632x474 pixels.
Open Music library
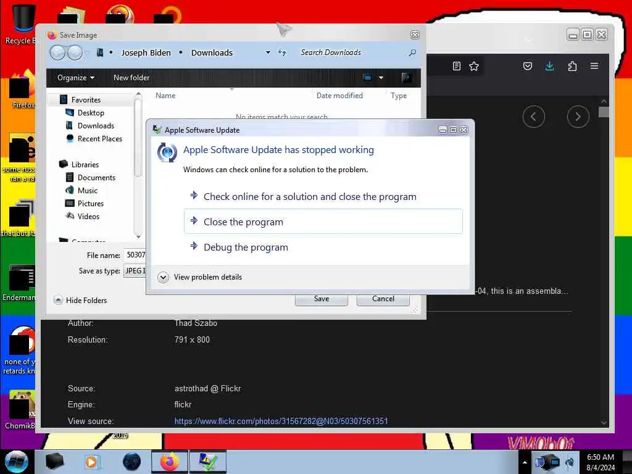(88, 190)
